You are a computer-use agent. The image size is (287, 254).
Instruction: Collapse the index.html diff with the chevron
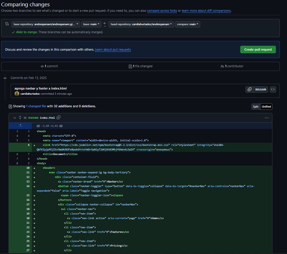pos(14,118)
